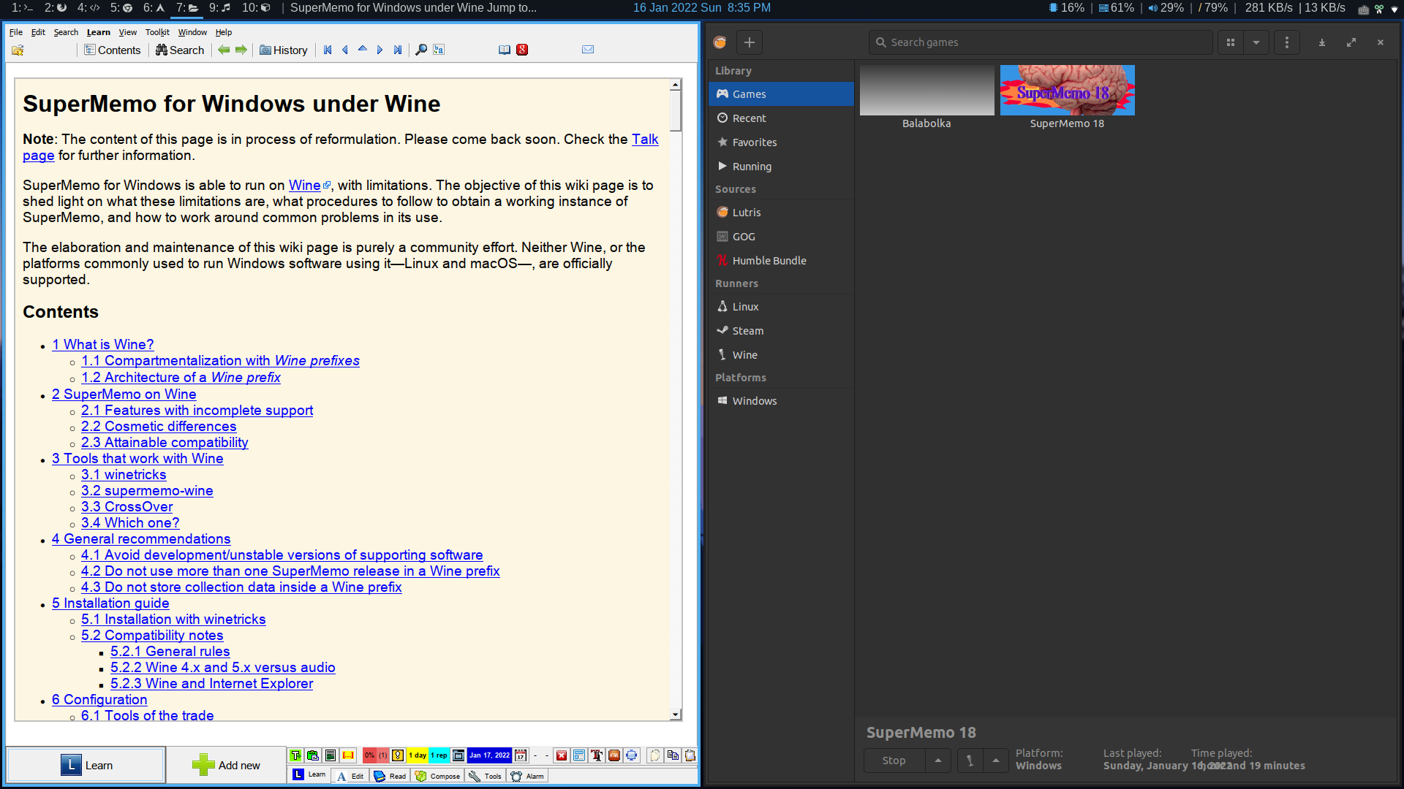The width and height of the screenshot is (1404, 789).
Task: Open the Toolkit menu
Action: 156,32
